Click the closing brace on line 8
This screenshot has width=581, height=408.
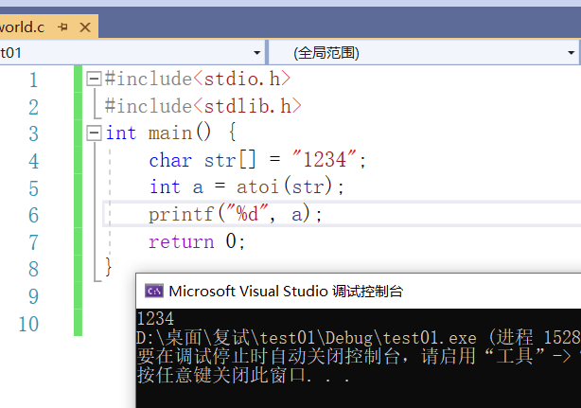pyautogui.click(x=108, y=267)
